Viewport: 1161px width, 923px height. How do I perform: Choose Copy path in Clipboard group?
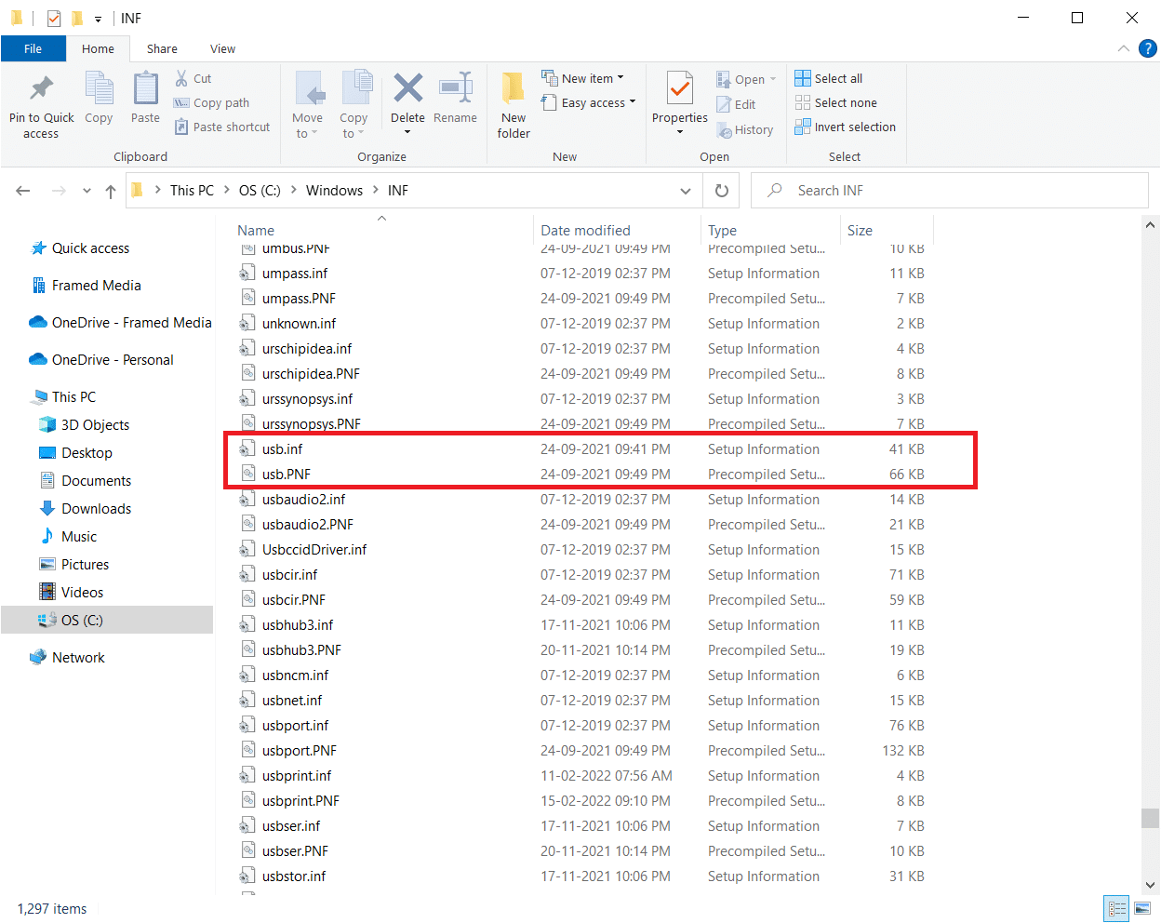click(x=212, y=102)
